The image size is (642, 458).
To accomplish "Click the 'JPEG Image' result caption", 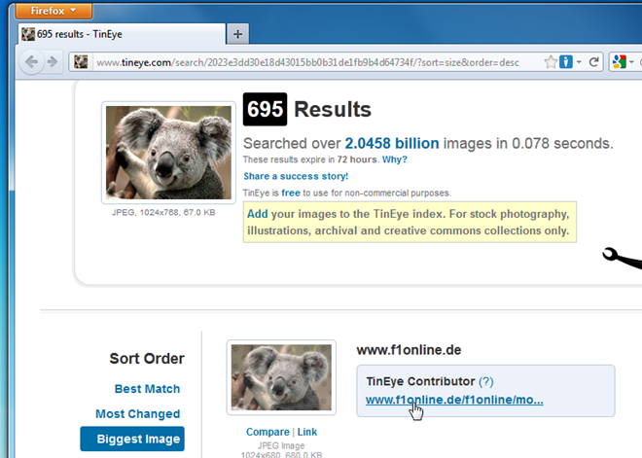I will click(x=281, y=445).
